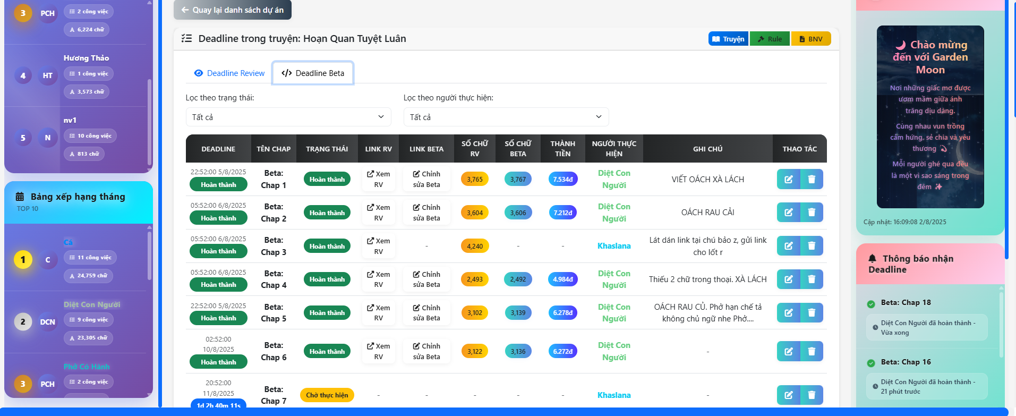This screenshot has height=416, width=1016.
Task: Select the Deadline Beta tab
Action: tap(313, 73)
